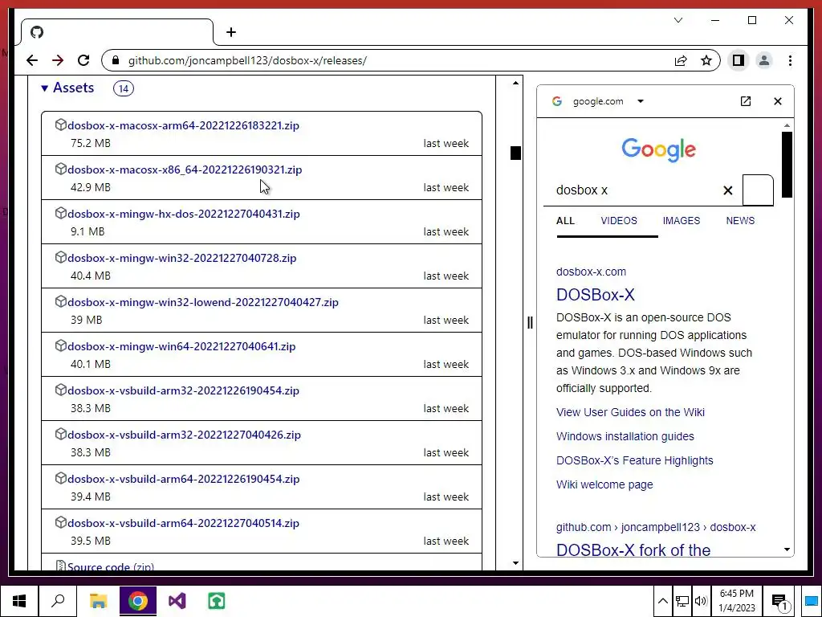The width and height of the screenshot is (822, 617).
Task: Download dosbox-x-vsbuild-arm64-20221226190454.zip
Action: [x=184, y=479]
